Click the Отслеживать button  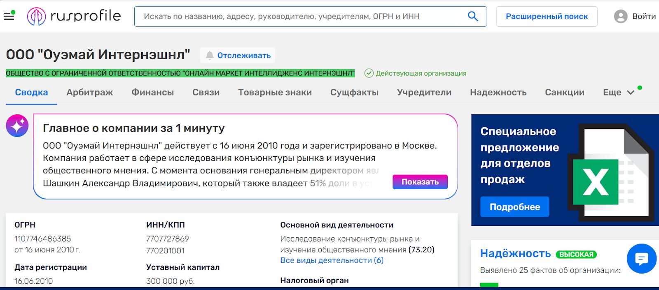click(238, 55)
